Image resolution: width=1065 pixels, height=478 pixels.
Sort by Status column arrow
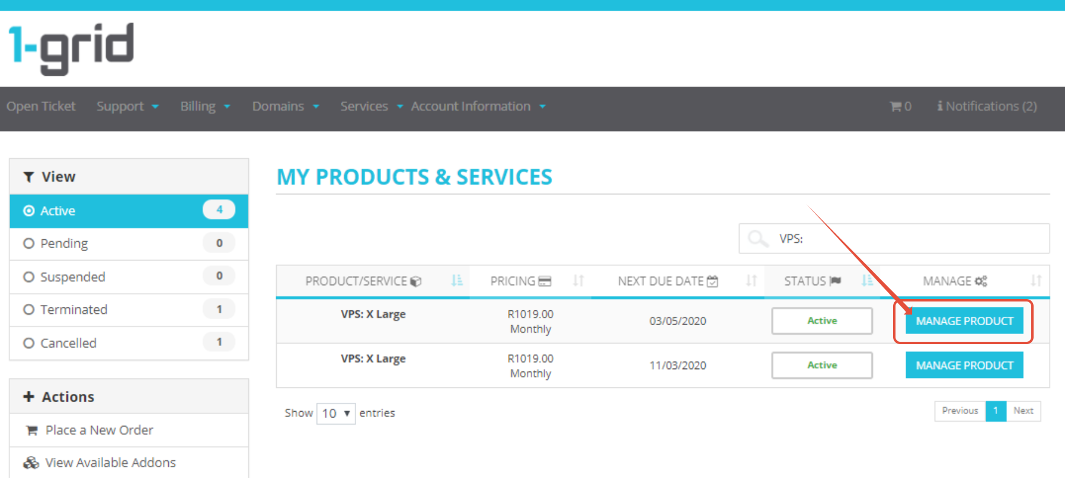[x=867, y=281]
